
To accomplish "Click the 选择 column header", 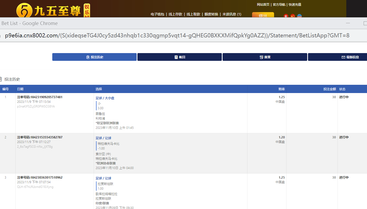I will tap(99, 89).
